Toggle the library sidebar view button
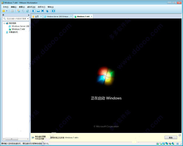183x146 pixels. [x=34, y=11]
